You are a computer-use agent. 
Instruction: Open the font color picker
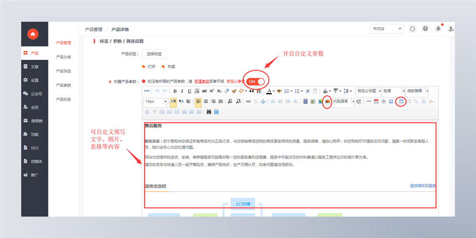(269, 91)
